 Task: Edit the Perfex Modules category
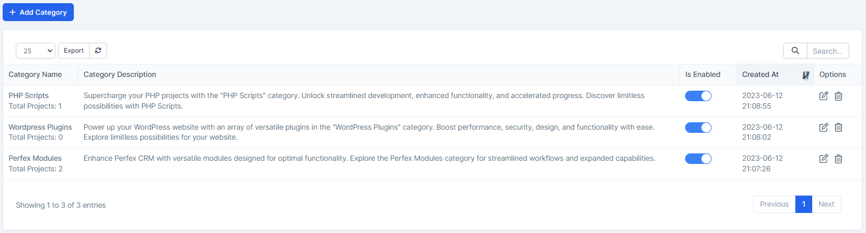pos(823,159)
